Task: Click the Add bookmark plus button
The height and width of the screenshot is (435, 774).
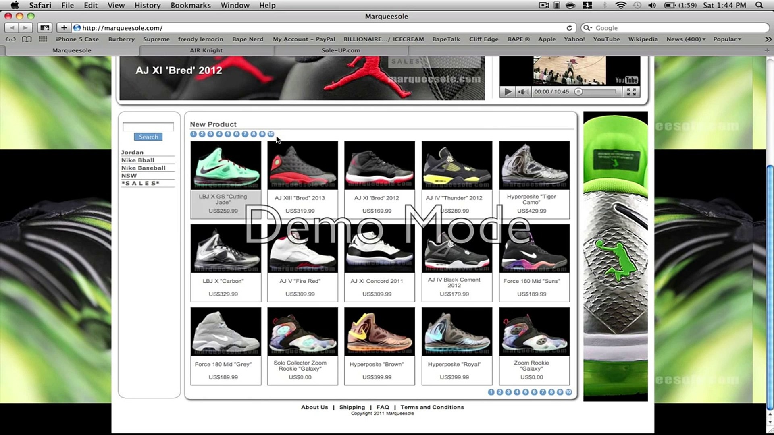Action: point(64,28)
